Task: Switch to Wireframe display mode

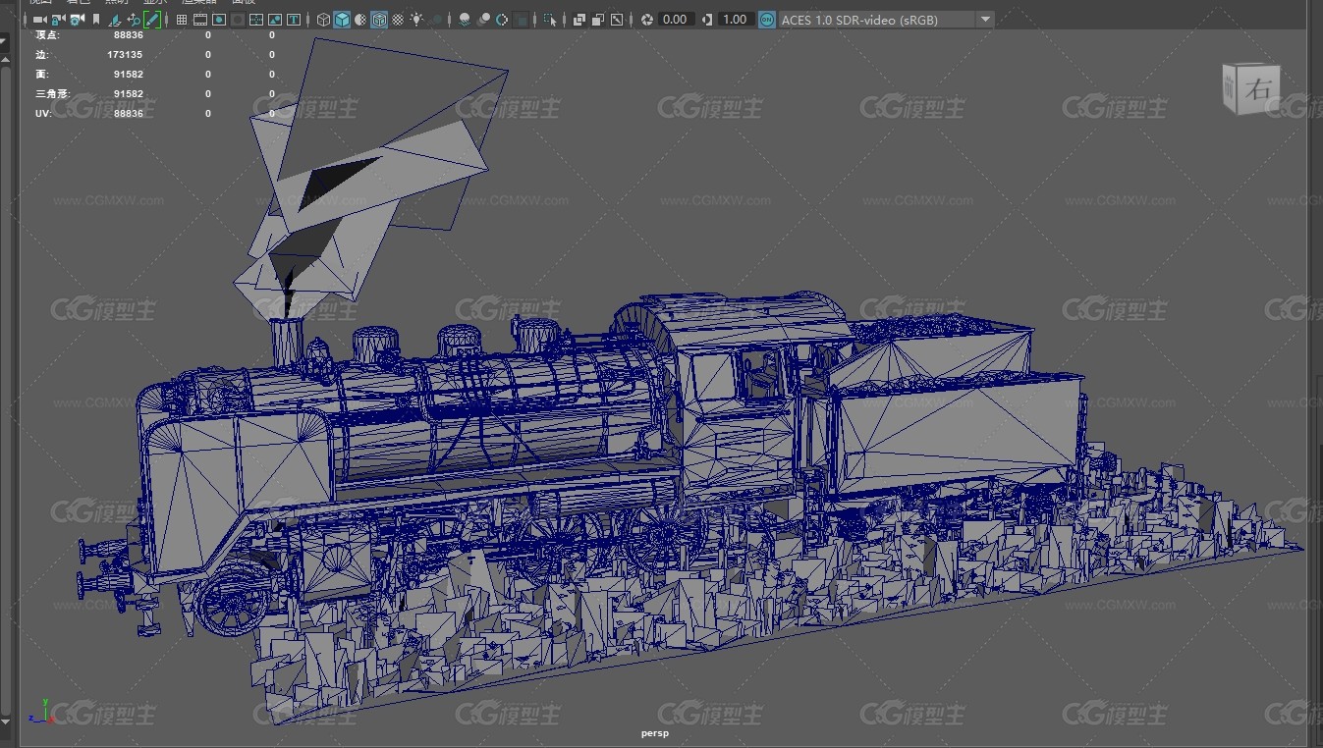Action: click(323, 20)
